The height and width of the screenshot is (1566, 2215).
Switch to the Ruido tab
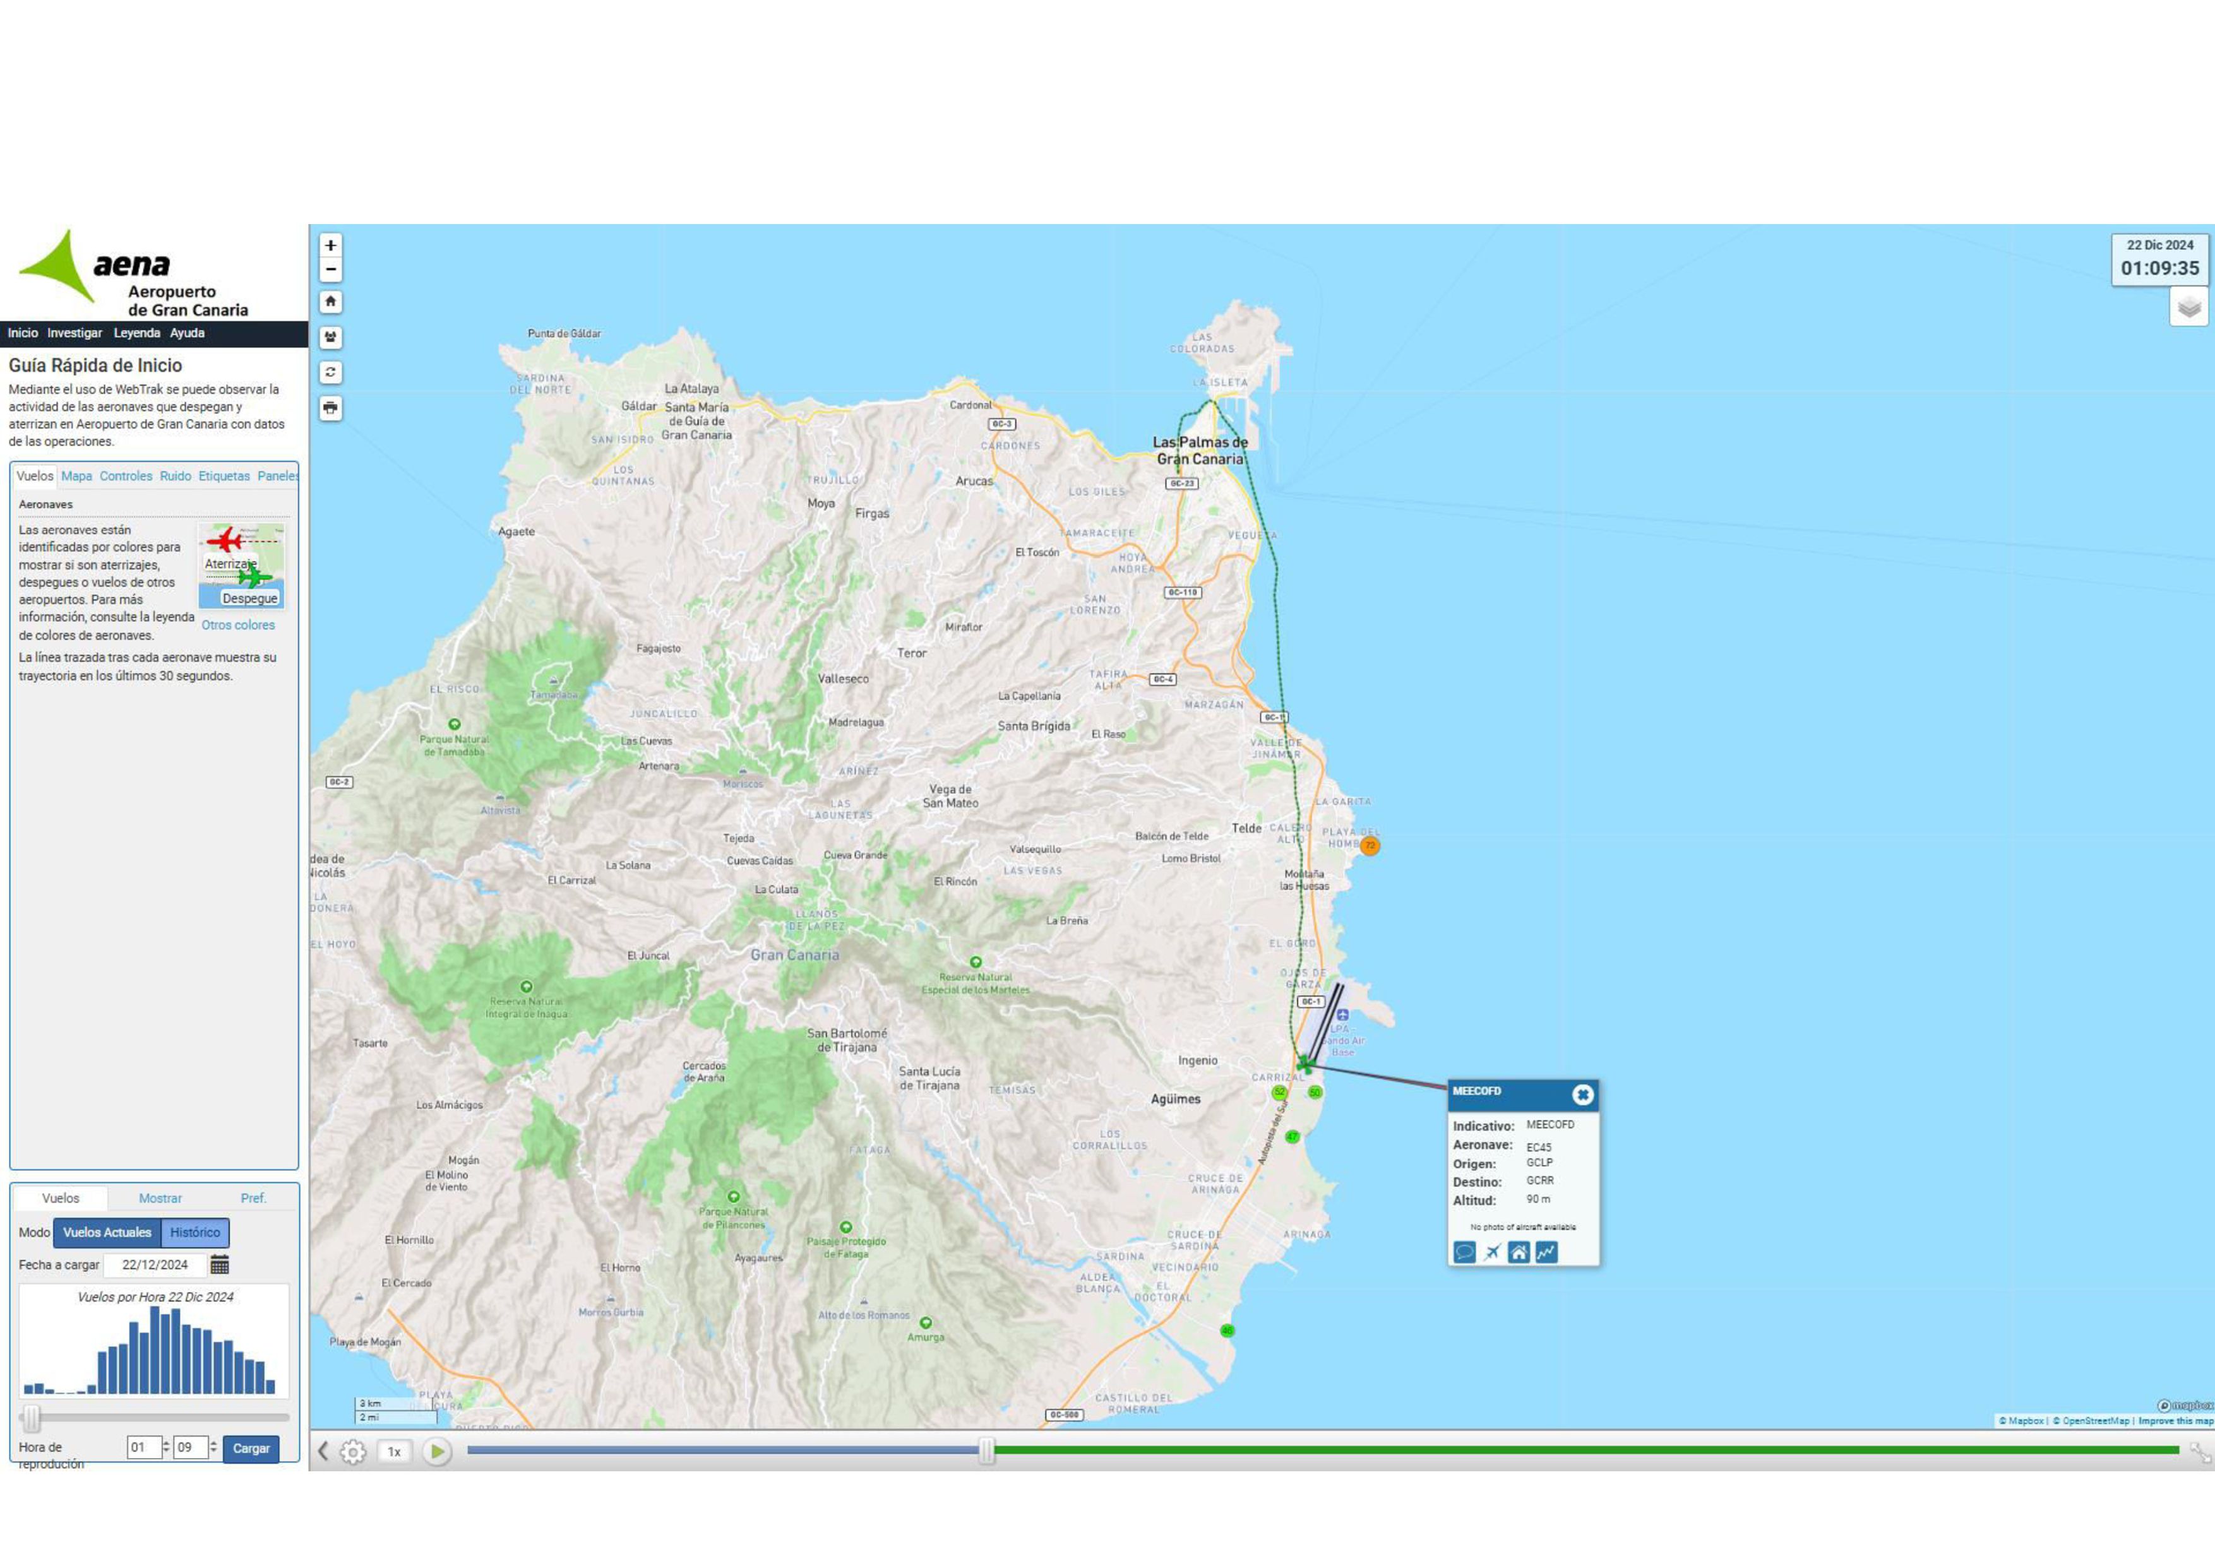click(x=175, y=477)
